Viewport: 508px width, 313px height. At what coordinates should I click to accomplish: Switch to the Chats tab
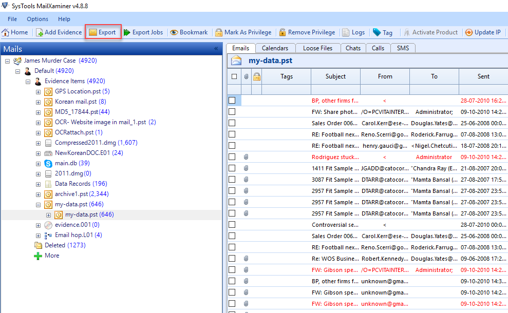tap(353, 48)
